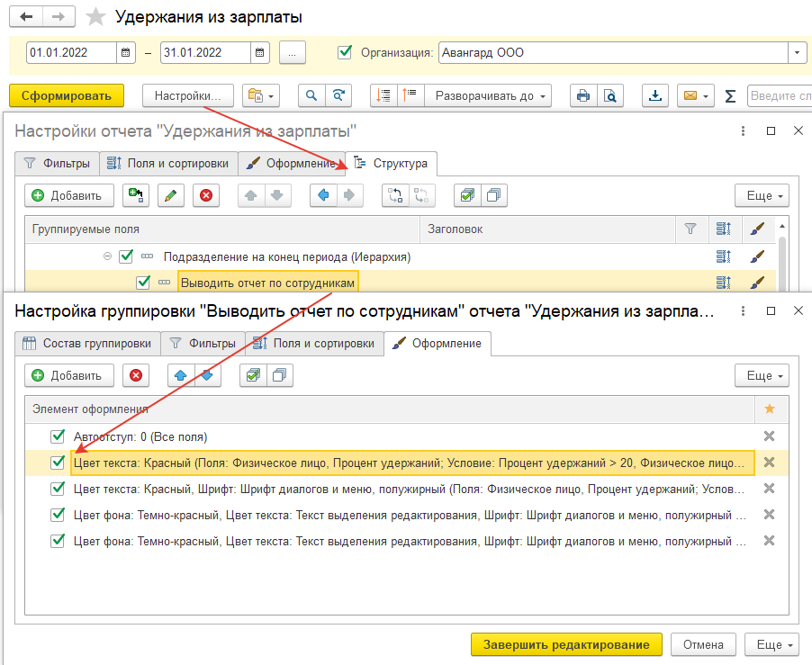The image size is (812, 665).
Task: Collapse the Подразделение на конец периода tree node
Action: tap(107, 256)
